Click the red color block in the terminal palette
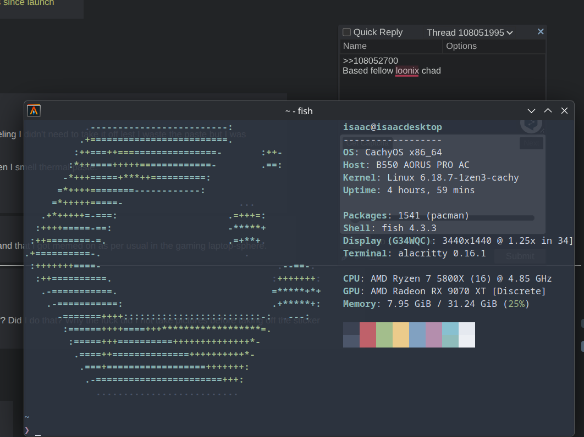 367,335
